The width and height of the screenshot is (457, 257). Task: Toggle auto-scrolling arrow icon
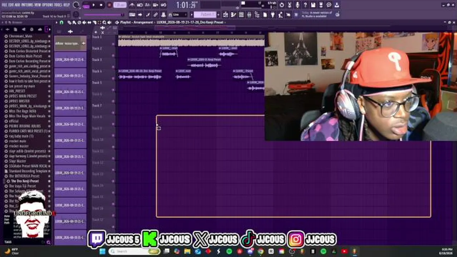click(x=140, y=15)
